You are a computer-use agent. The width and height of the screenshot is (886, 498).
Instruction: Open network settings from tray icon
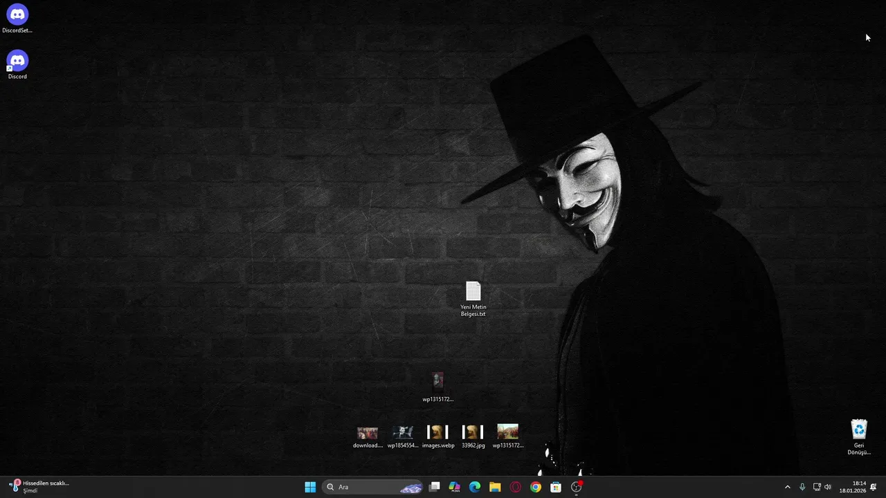point(817,487)
